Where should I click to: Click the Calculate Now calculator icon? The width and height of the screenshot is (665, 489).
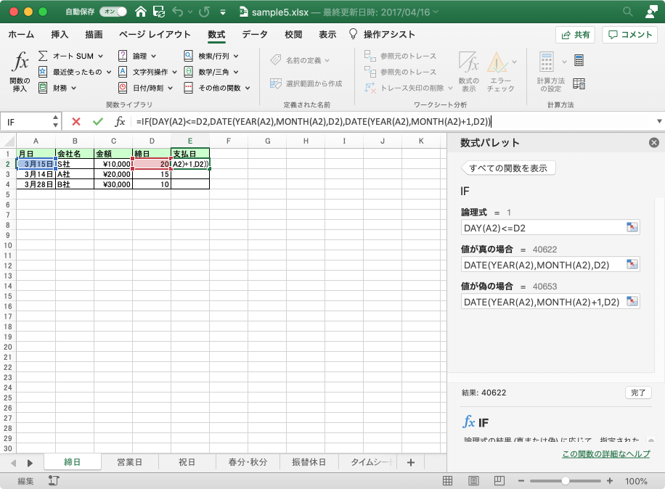(579, 61)
